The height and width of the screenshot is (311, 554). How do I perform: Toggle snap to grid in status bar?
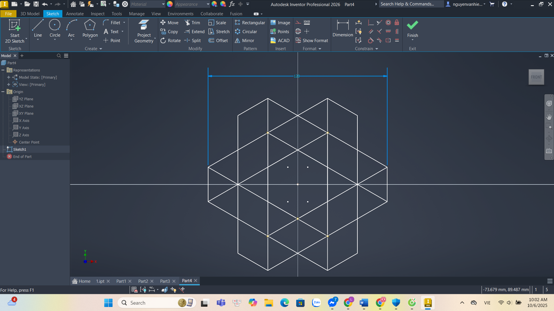(134, 290)
